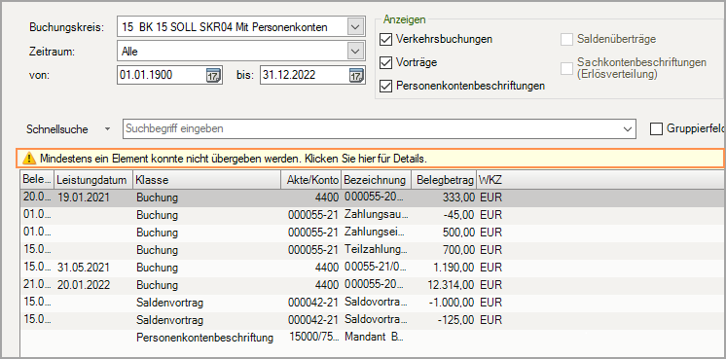Click the Mandant B... Bezeichnung cell

[377, 338]
